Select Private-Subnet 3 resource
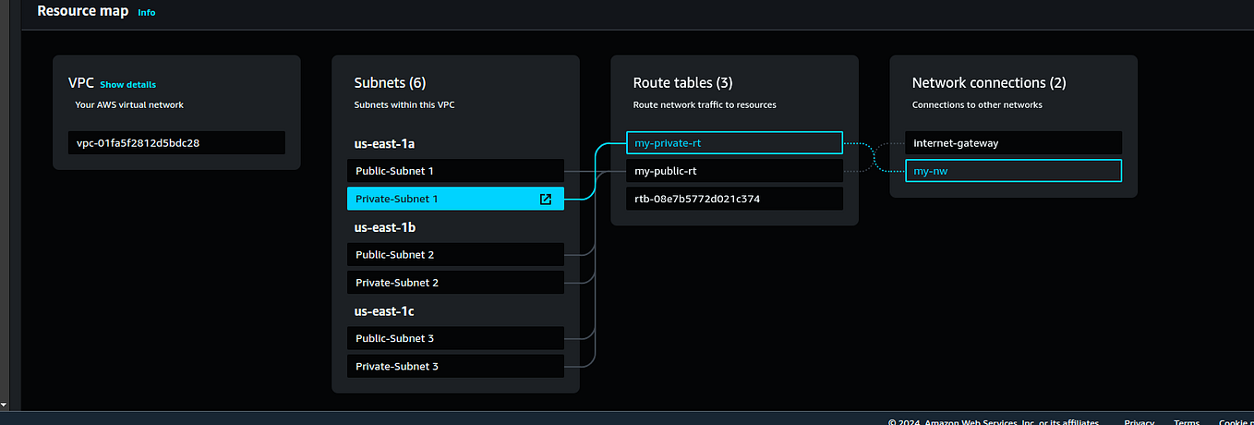The height and width of the screenshot is (425, 1254). point(455,366)
